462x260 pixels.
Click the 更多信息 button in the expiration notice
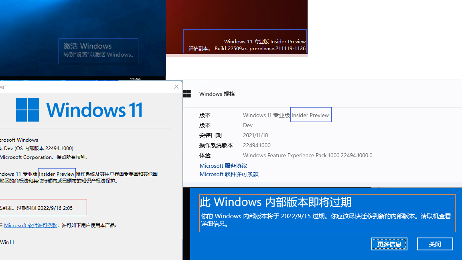click(x=389, y=244)
